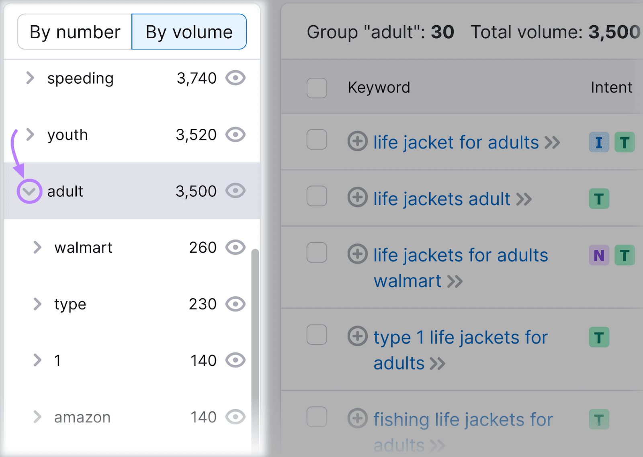643x457 pixels.
Task: Click the navigational intent badge on the walmart keyword
Action: pyautogui.click(x=598, y=255)
